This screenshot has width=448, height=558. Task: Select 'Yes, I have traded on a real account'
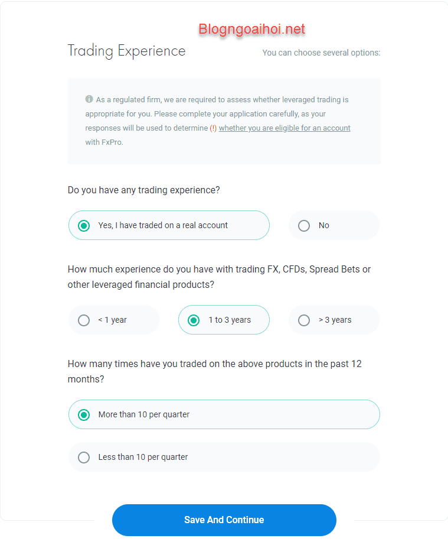pos(169,225)
